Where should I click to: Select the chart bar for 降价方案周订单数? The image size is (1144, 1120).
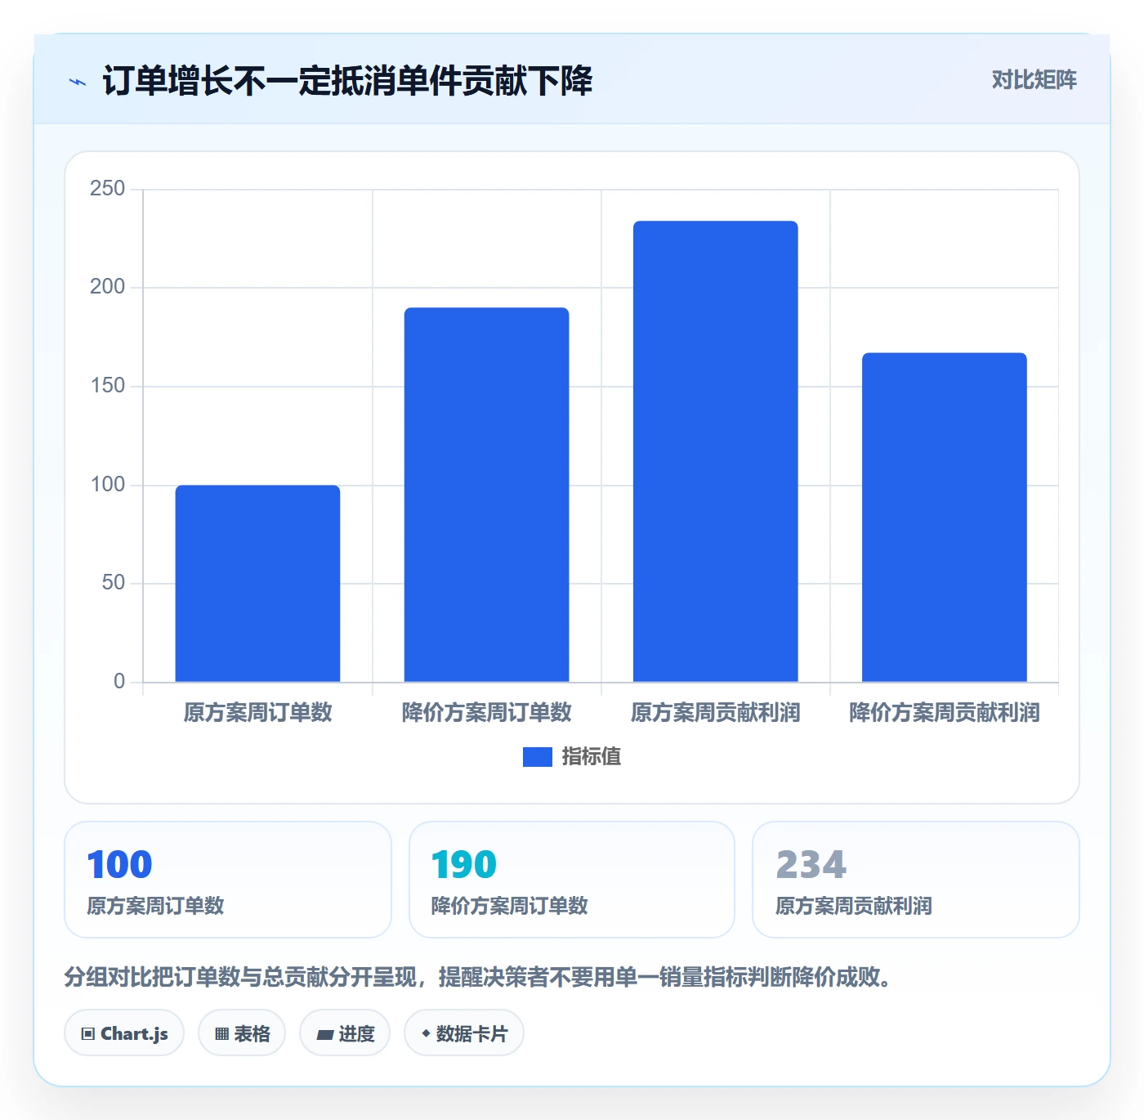pyautogui.click(x=486, y=495)
